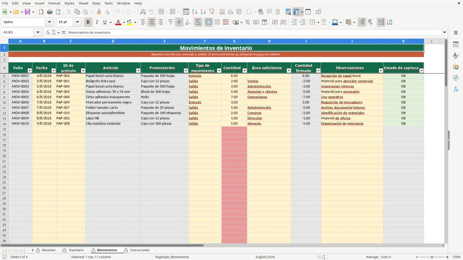Screen dimensions: 463x260
Task: Click the Print icon
Action: (50, 12)
